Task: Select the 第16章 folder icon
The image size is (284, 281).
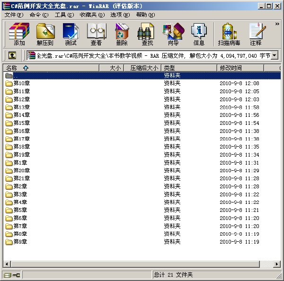Action: [9, 131]
